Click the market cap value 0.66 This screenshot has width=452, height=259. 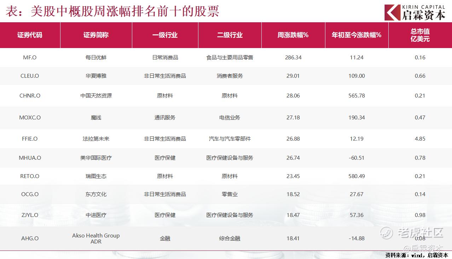(x=420, y=76)
